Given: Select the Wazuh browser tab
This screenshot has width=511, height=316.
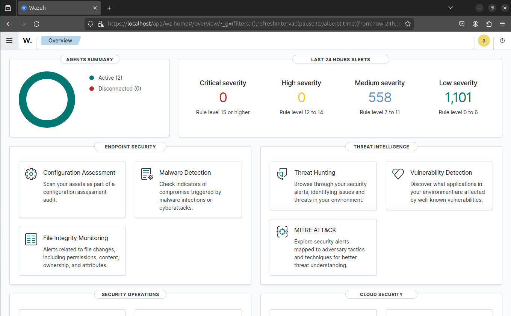Looking at the screenshot, I should pyautogui.click(x=59, y=8).
